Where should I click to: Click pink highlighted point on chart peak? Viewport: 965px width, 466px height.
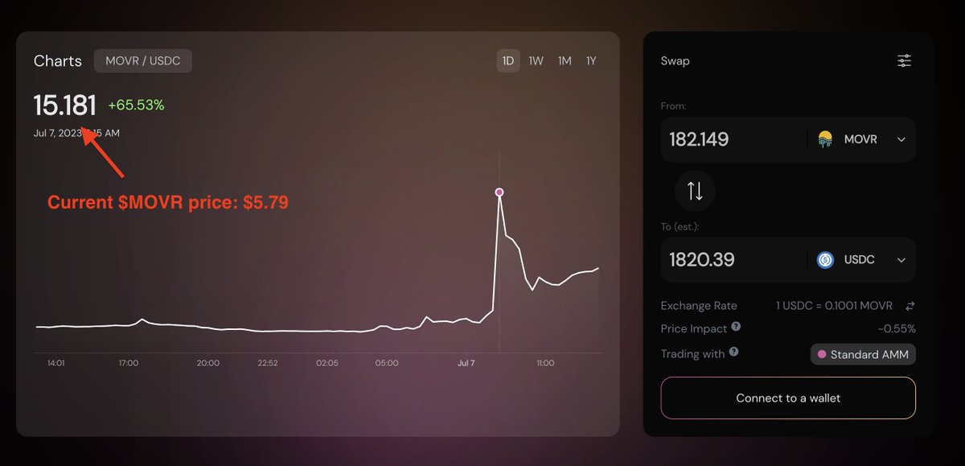[499, 192]
